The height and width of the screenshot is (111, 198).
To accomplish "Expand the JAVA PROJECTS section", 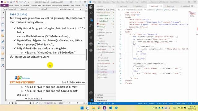I will tap(105, 101).
